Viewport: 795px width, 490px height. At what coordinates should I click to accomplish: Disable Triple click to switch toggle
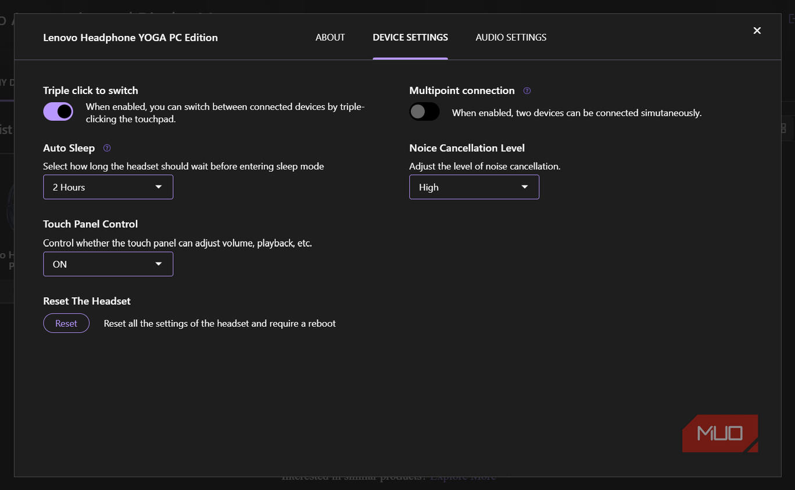[x=58, y=111]
